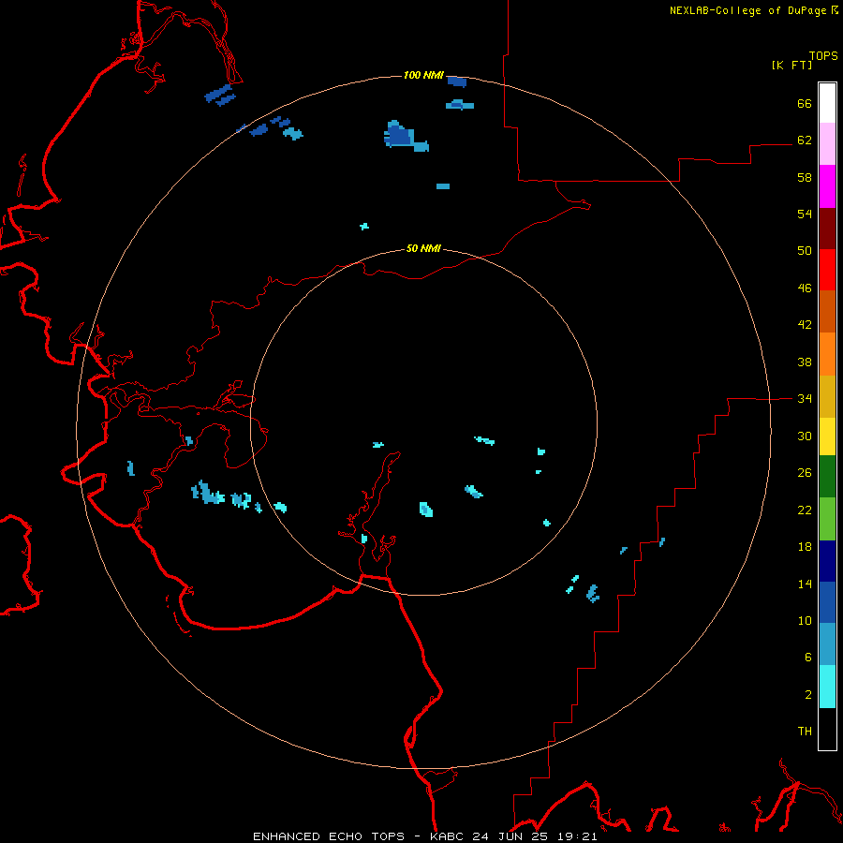Pick the cyan color scale segment

827,687
